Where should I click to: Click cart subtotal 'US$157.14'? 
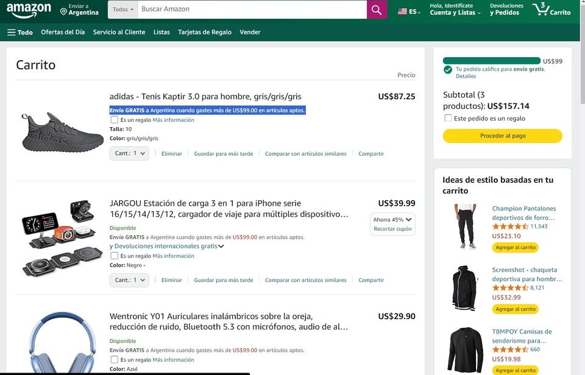pos(508,107)
